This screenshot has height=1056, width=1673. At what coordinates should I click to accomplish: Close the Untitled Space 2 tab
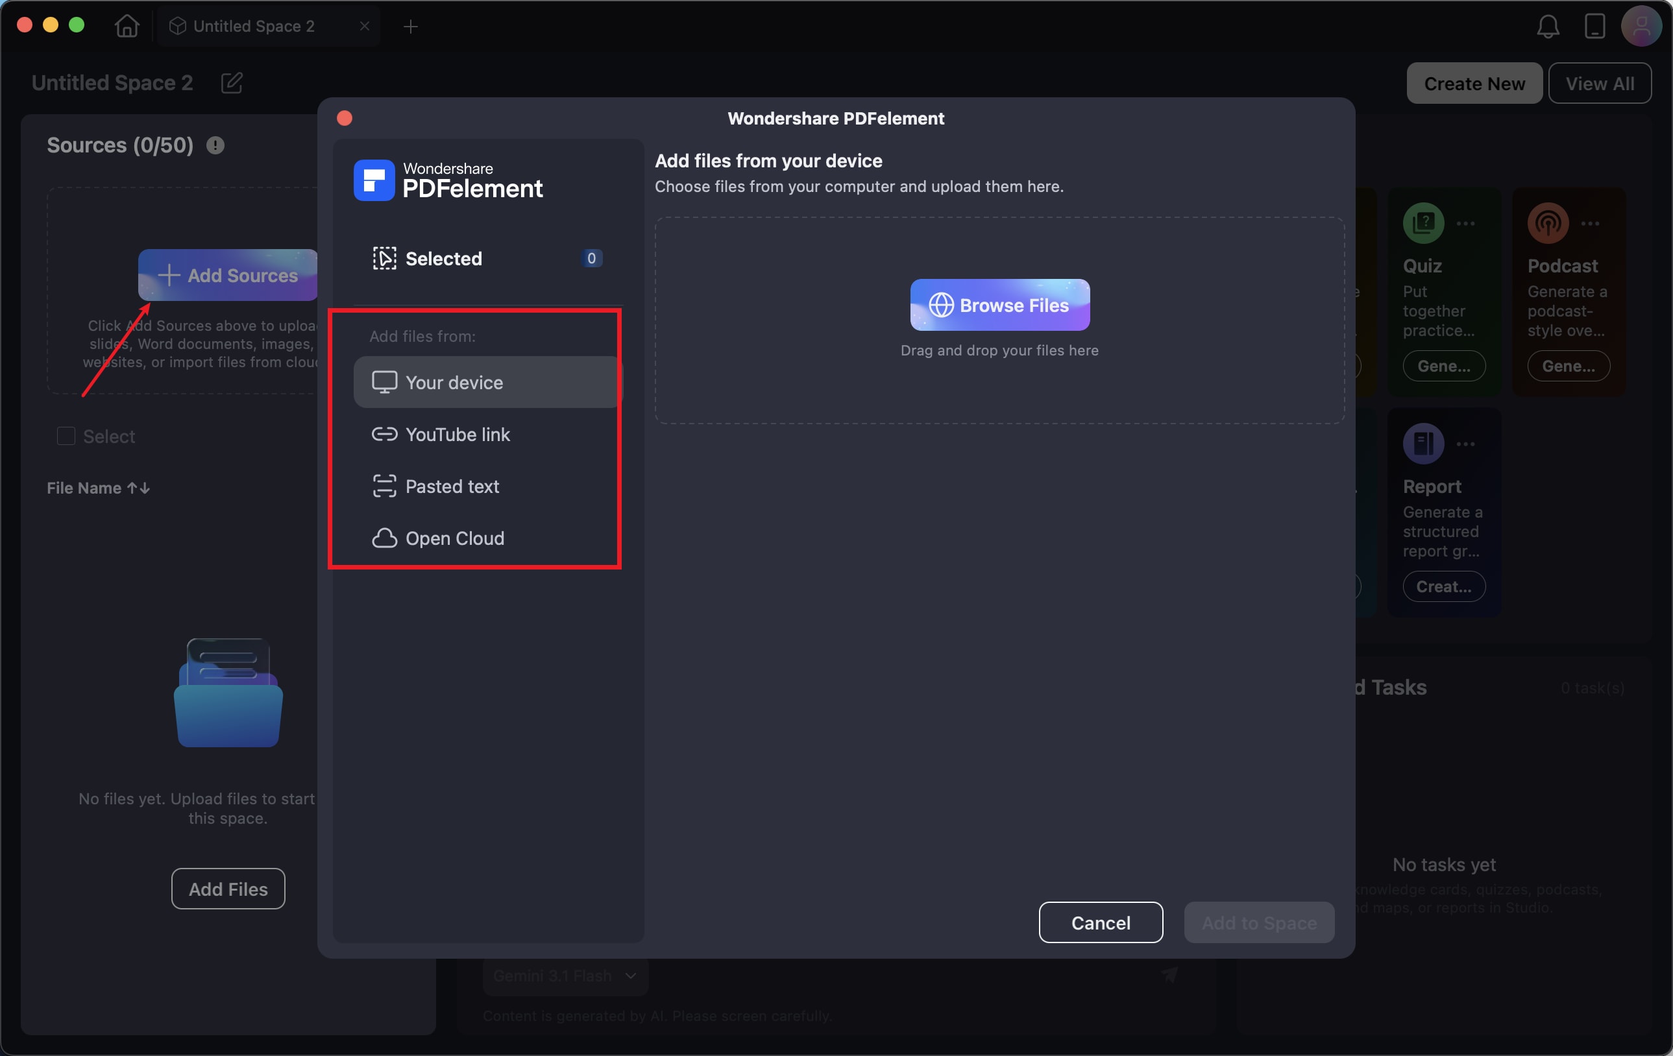click(365, 27)
